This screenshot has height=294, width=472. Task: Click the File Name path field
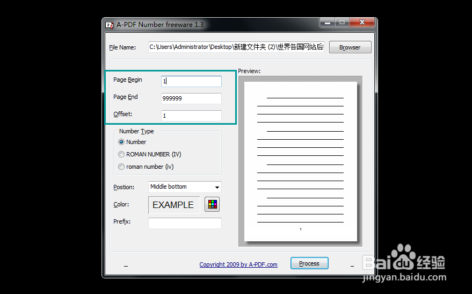point(236,47)
